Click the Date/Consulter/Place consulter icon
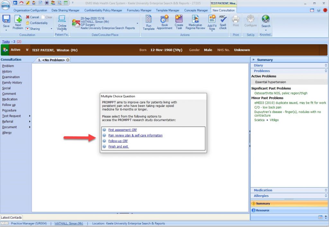The width and height of the screenshot is (329, 227). click(x=76, y=23)
